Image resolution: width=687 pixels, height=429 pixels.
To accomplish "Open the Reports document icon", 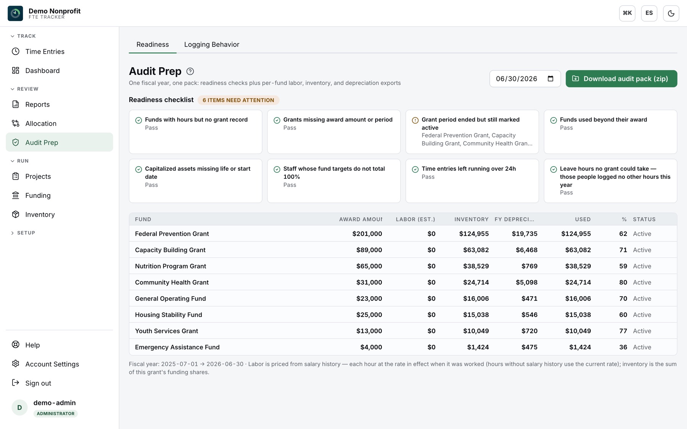I will coord(16,104).
